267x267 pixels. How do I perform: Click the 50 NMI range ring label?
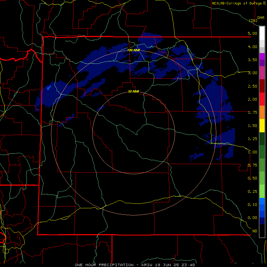click(133, 91)
